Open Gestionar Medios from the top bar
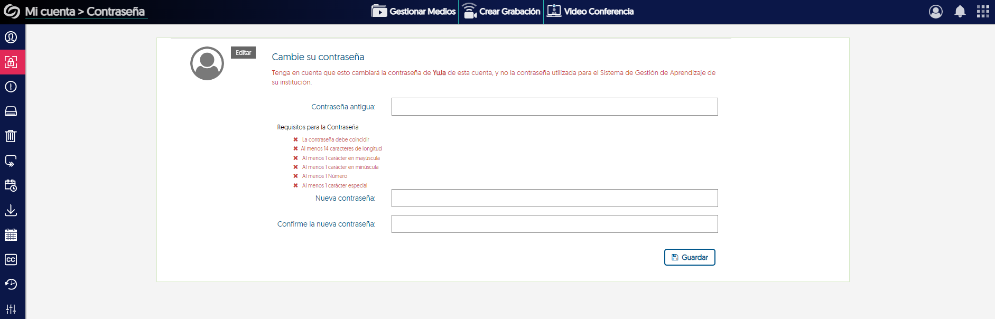The height and width of the screenshot is (319, 995). 414,12
